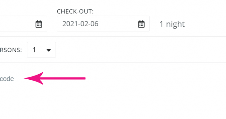Click empty space inside check-out input box
226x119 pixels.
pos(118,24)
